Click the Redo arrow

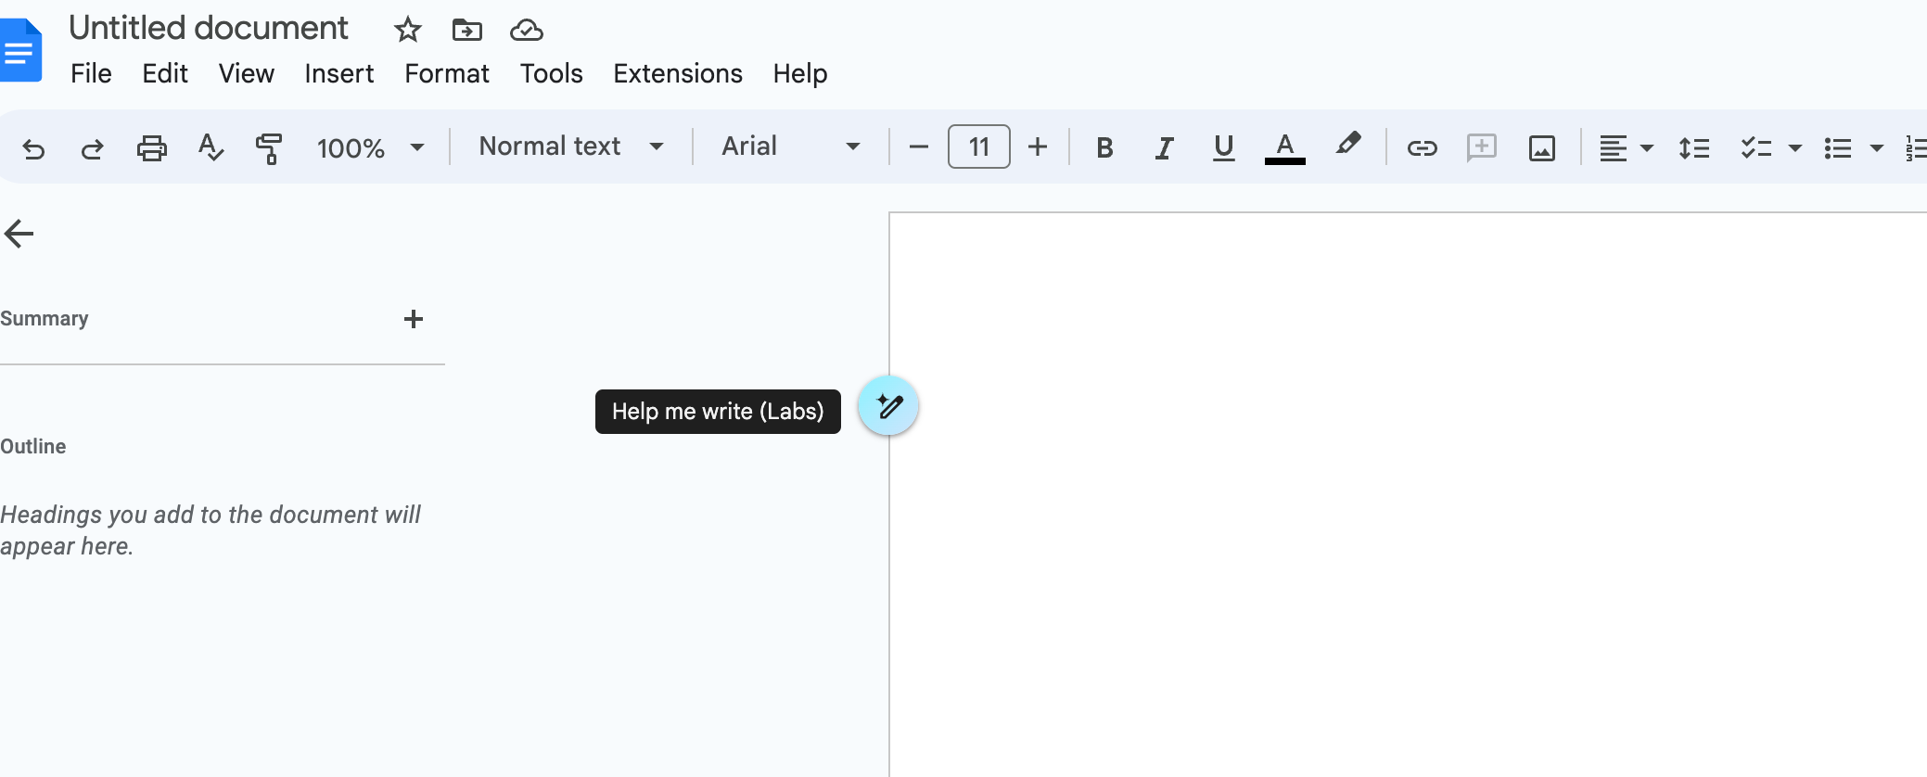pos(92,148)
